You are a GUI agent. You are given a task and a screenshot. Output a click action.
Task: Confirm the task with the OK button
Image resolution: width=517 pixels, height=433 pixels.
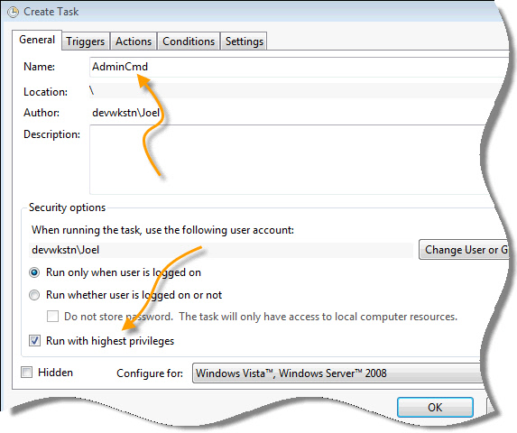click(x=435, y=408)
